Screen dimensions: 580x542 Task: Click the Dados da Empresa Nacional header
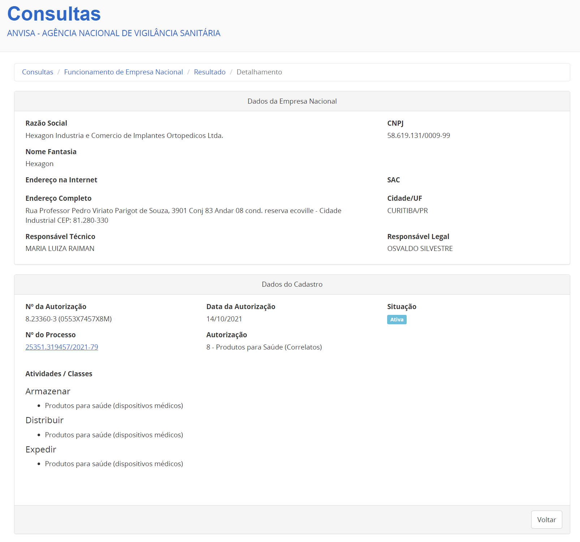click(x=292, y=101)
